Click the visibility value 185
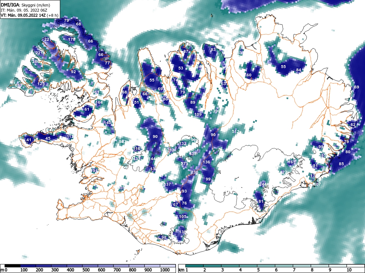This screenshot has height=273, width=365. 323,155
